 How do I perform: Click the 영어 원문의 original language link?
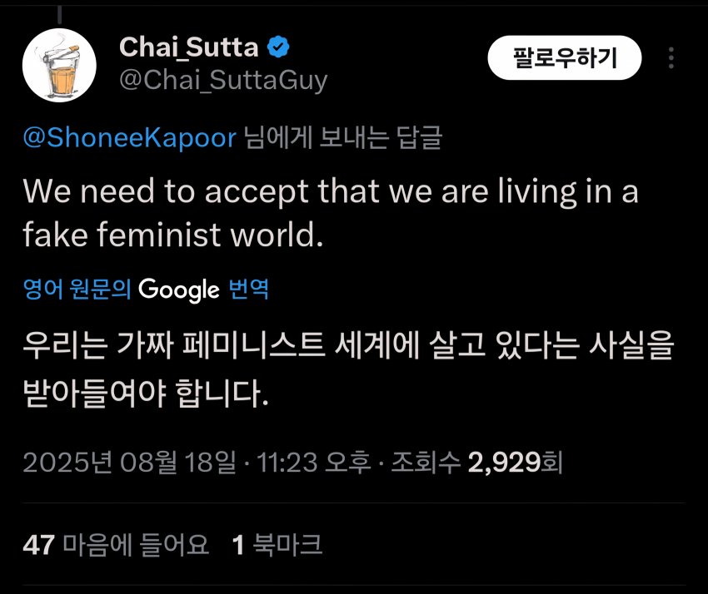77,290
